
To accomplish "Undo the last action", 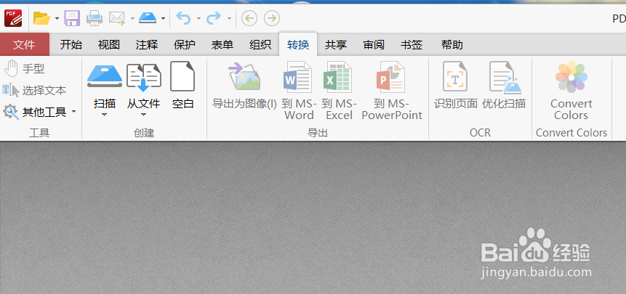I will pyautogui.click(x=183, y=18).
